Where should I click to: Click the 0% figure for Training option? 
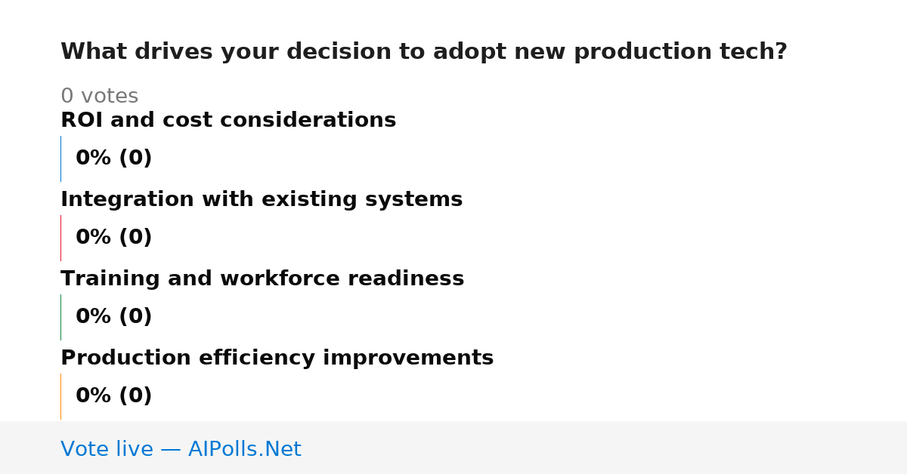pos(94,317)
